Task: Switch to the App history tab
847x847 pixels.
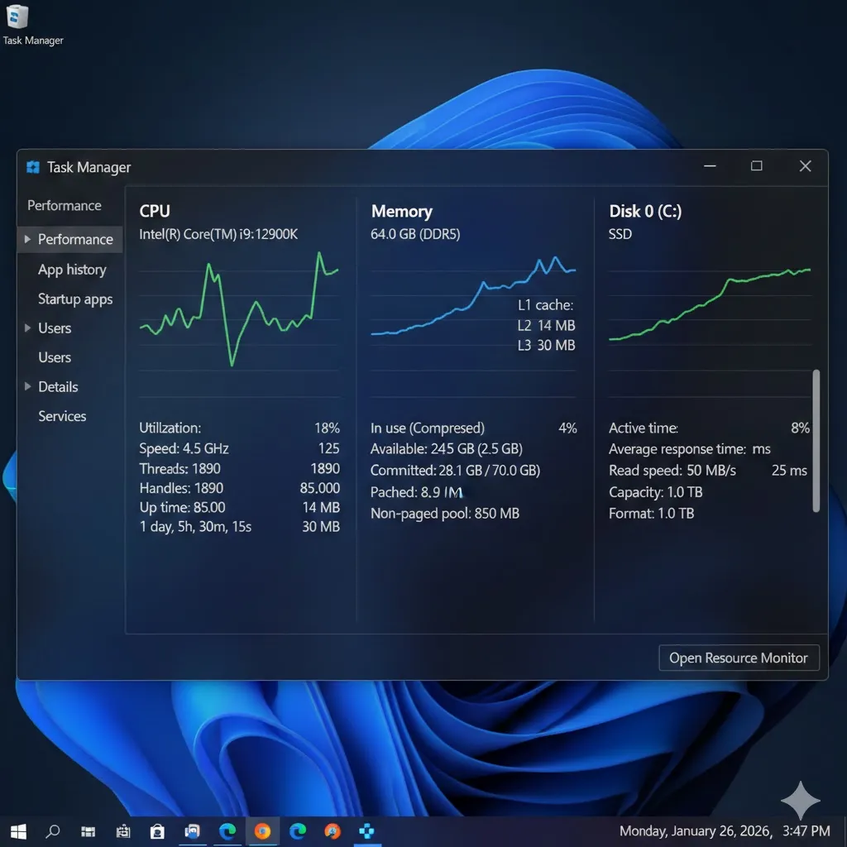Action: (72, 269)
